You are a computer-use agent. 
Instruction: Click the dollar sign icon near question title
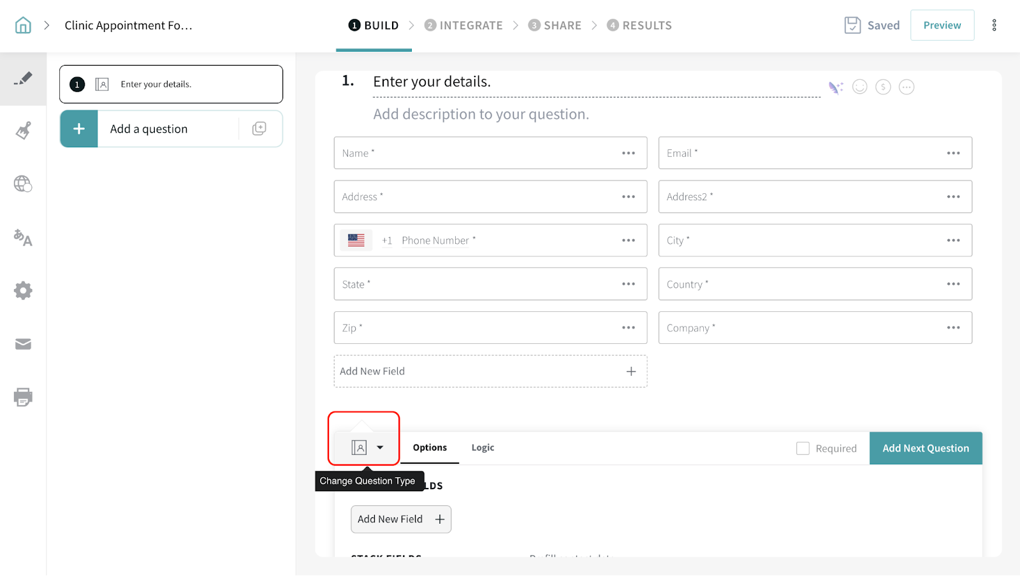[x=883, y=87]
